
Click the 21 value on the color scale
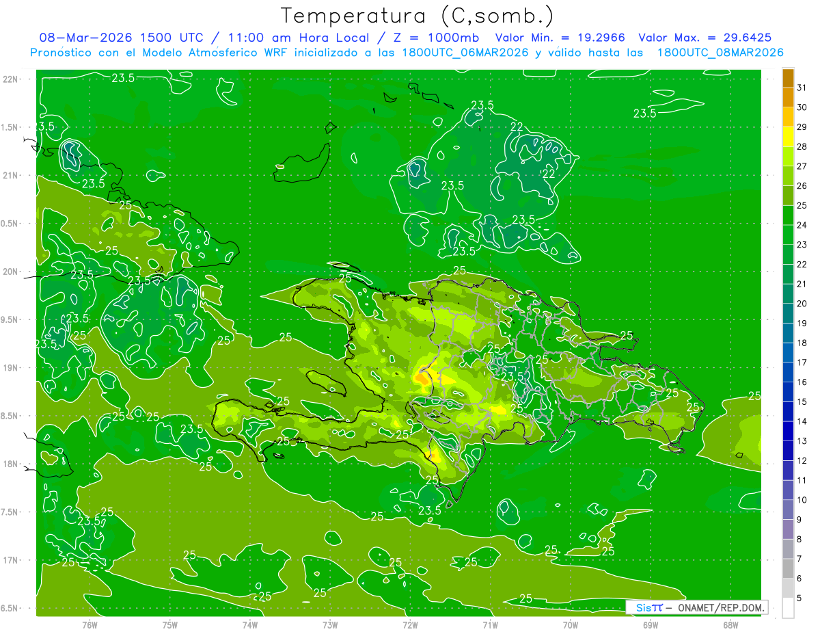(802, 284)
